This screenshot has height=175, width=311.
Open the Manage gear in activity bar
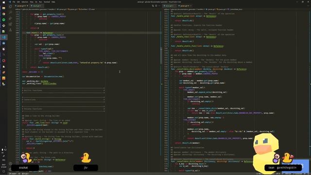coord(10,169)
